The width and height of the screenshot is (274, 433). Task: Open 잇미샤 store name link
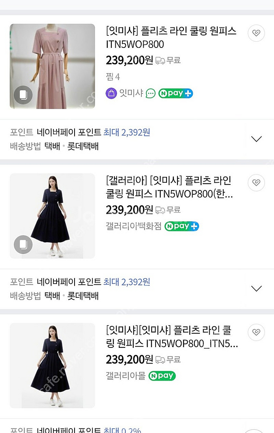pos(131,93)
